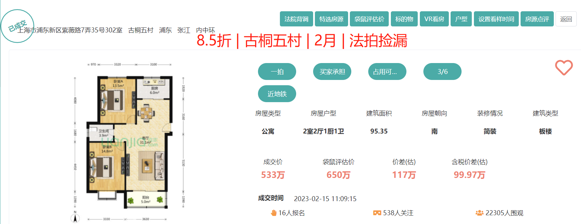Click 设置看样时间 button

[496, 19]
